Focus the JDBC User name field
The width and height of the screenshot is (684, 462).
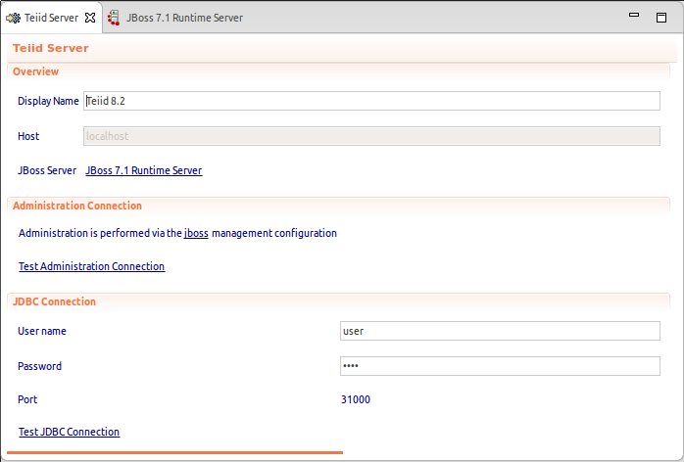(500, 331)
